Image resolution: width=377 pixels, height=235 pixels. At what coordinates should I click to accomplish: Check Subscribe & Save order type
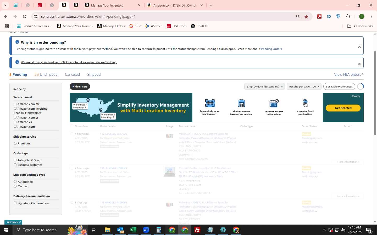point(15,160)
